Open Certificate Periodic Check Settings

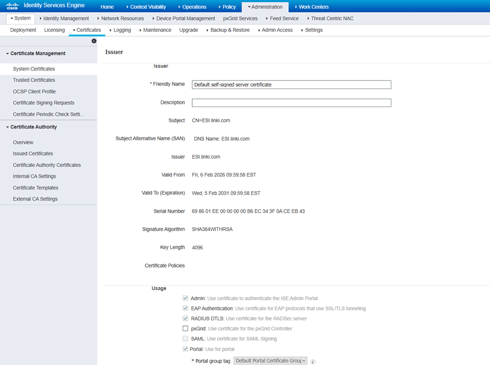point(48,114)
